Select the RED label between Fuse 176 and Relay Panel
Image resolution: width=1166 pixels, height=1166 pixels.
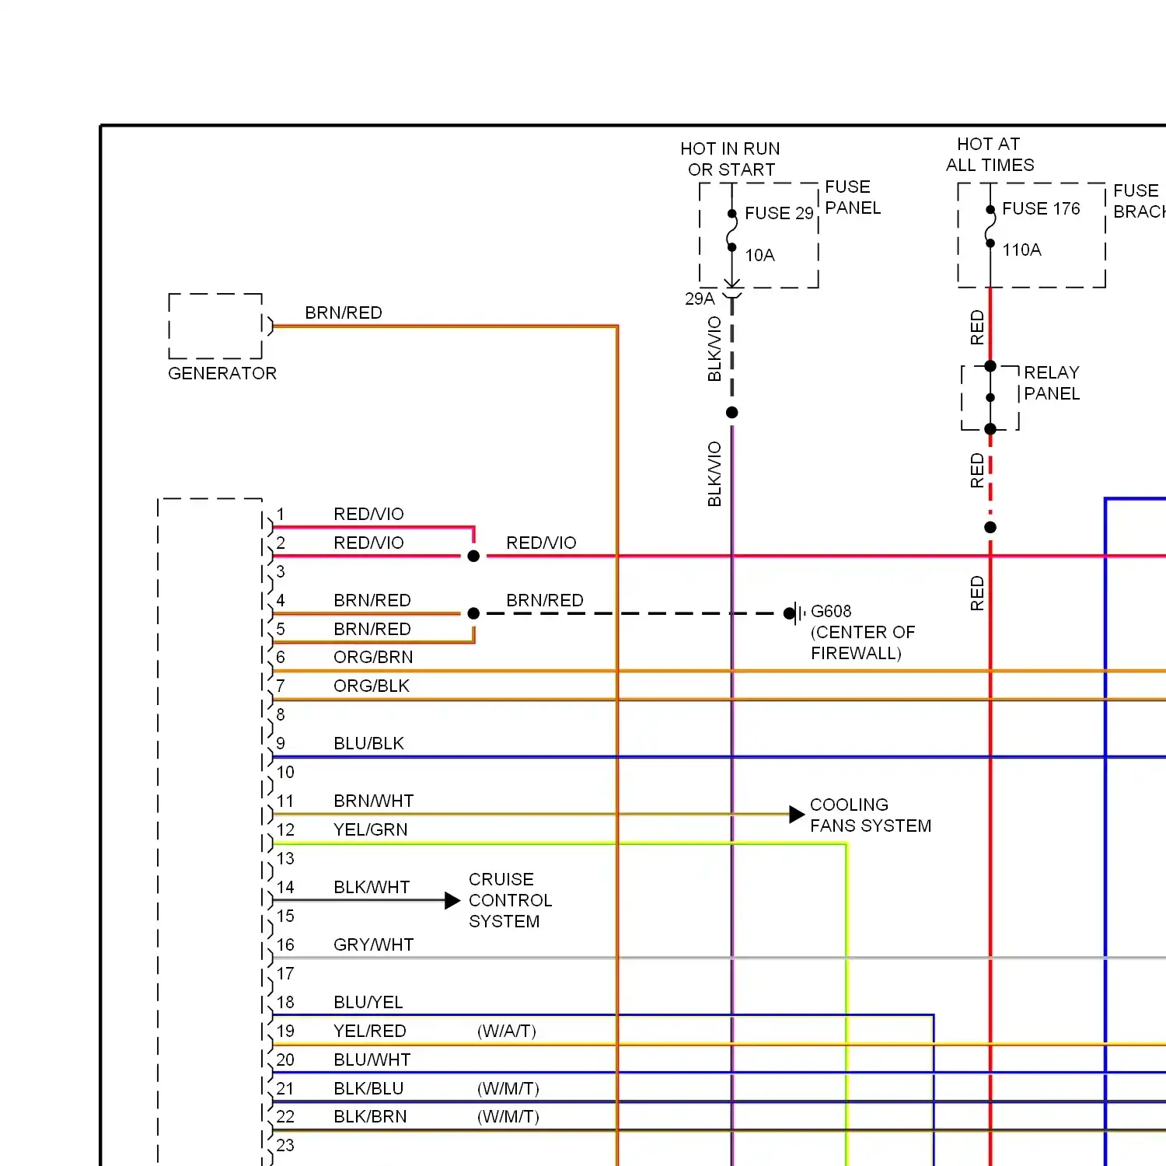(x=977, y=327)
